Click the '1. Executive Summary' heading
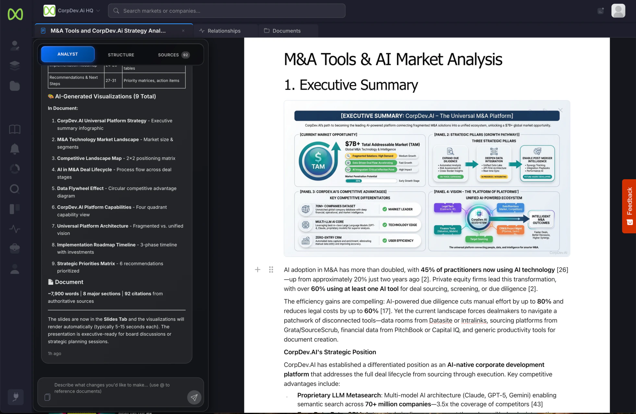Screen dimensions: 636x414 [351, 85]
